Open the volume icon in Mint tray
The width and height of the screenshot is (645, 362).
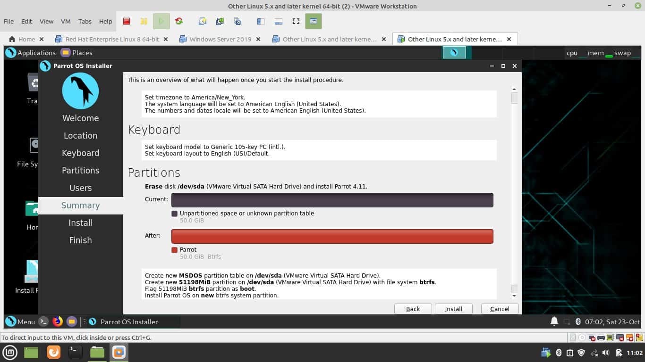[606, 353]
